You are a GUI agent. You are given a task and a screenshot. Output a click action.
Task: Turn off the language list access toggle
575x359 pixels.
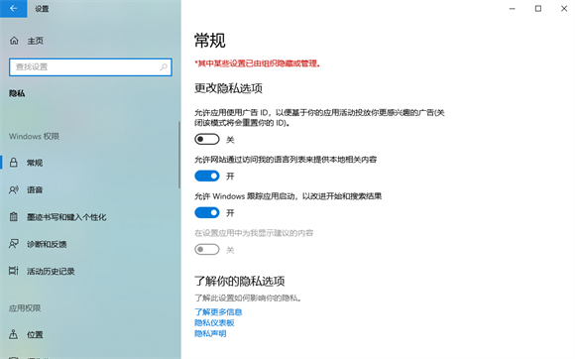[207, 176]
